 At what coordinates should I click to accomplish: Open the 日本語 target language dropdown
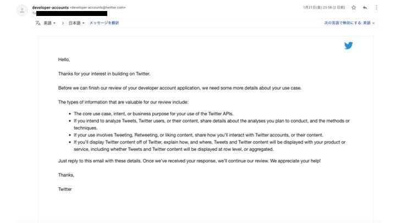(x=76, y=23)
